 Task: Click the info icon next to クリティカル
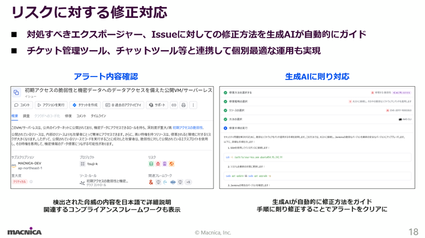point(31,182)
